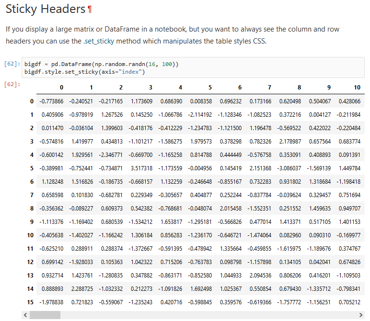Select cell value 2.094536
The height and width of the screenshot is (321, 370).
click(261, 276)
